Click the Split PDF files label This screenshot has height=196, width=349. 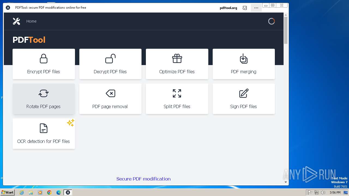point(177,106)
